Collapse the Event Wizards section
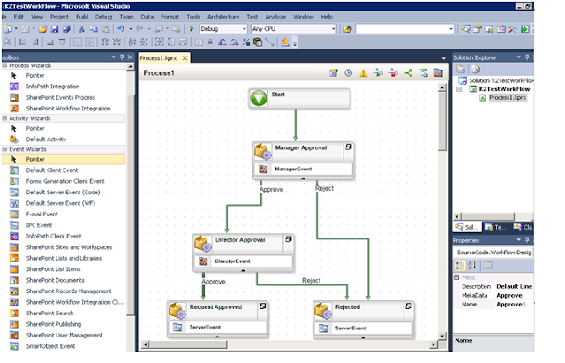This screenshot has width=565, height=363. 4,149
